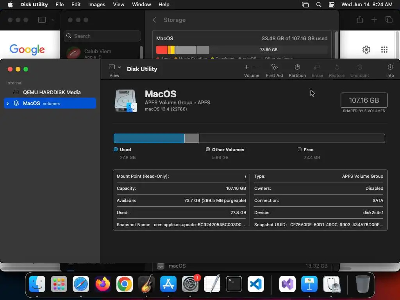Open the Partition tool
Image resolution: width=400 pixels, height=300 pixels.
(297, 70)
